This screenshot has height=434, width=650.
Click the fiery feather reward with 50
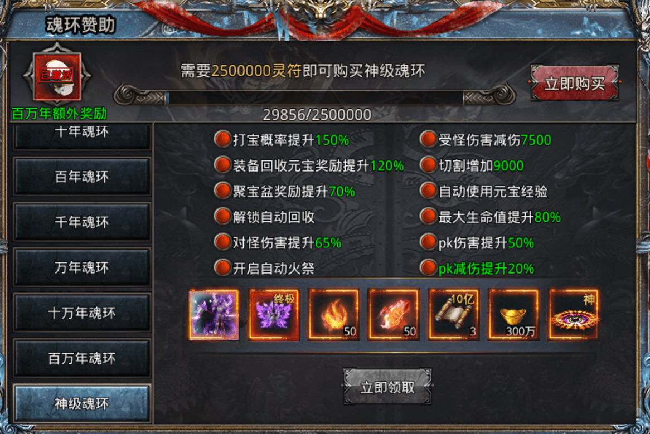pyautogui.click(x=394, y=315)
